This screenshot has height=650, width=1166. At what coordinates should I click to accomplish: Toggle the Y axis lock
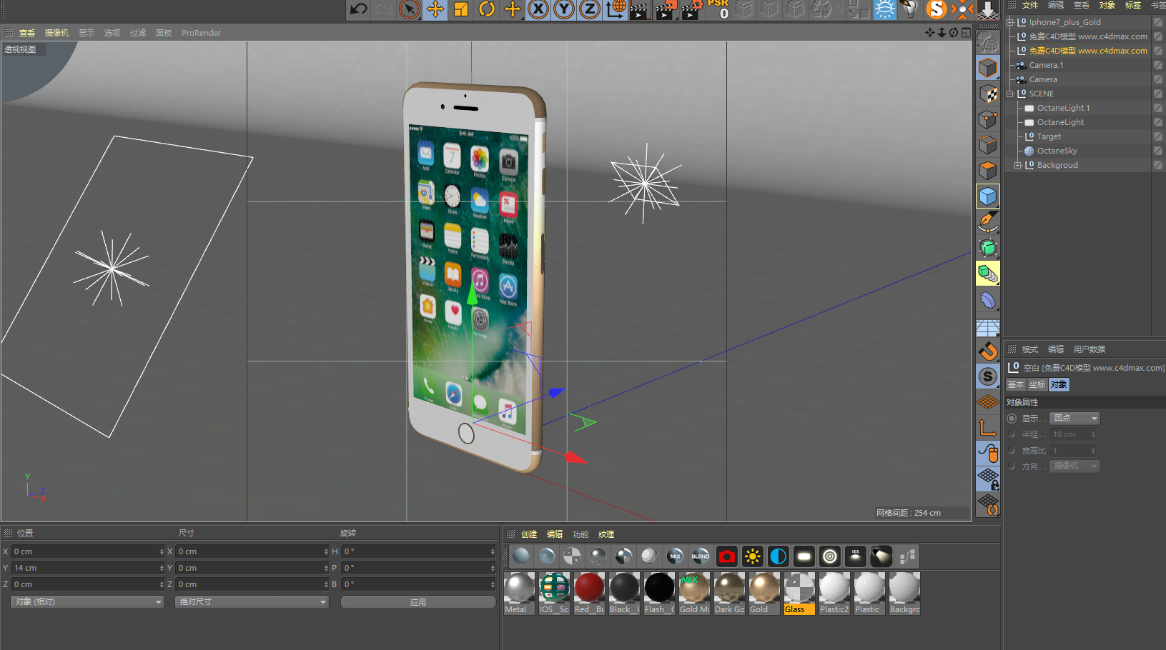[564, 9]
